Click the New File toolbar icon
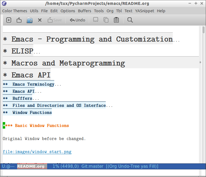 tap(9, 20)
